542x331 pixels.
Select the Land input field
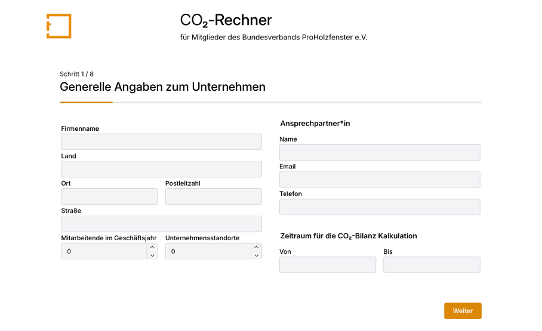coord(161,169)
